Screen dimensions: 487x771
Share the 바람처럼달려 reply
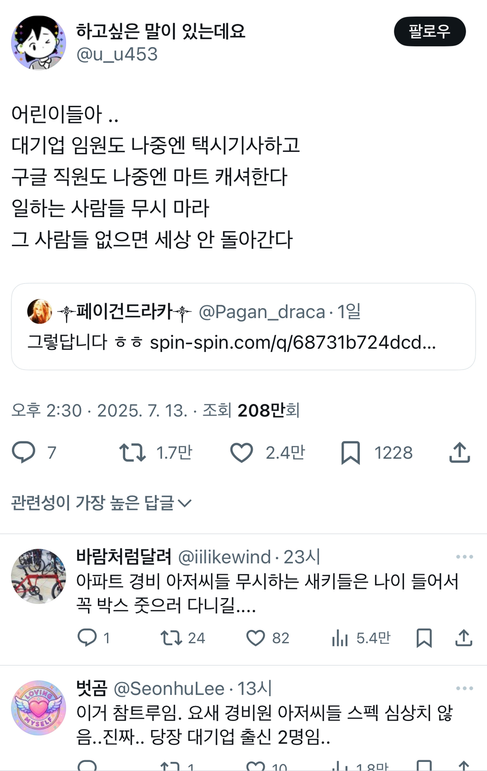[464, 638]
